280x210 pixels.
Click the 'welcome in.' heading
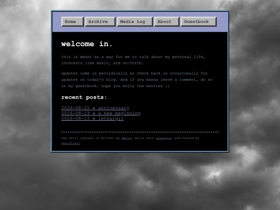pyautogui.click(x=87, y=44)
